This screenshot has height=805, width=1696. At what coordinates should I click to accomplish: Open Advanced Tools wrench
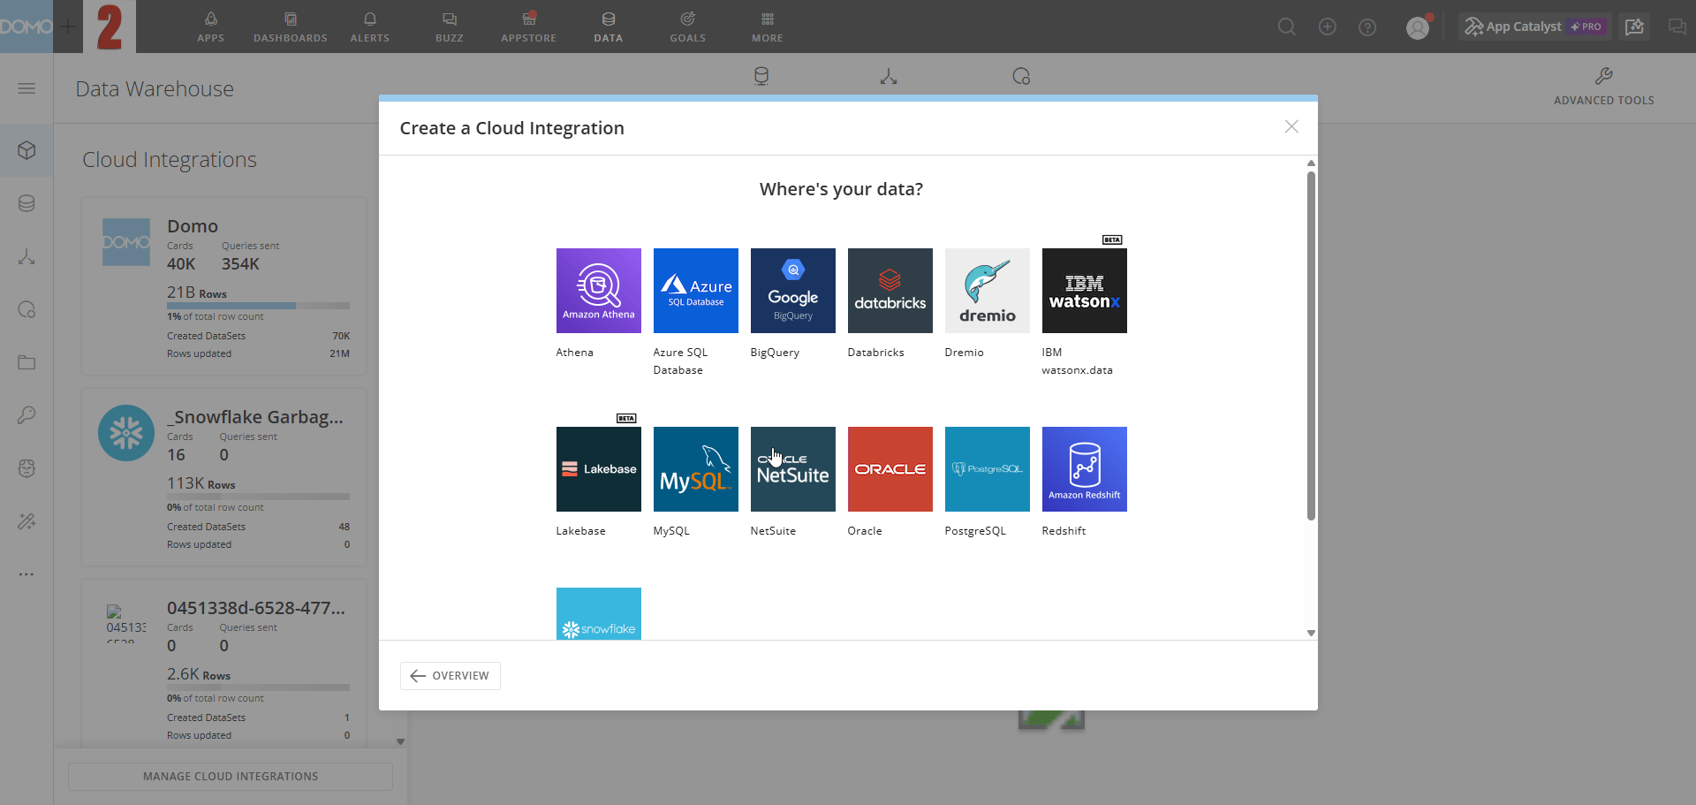point(1603,87)
